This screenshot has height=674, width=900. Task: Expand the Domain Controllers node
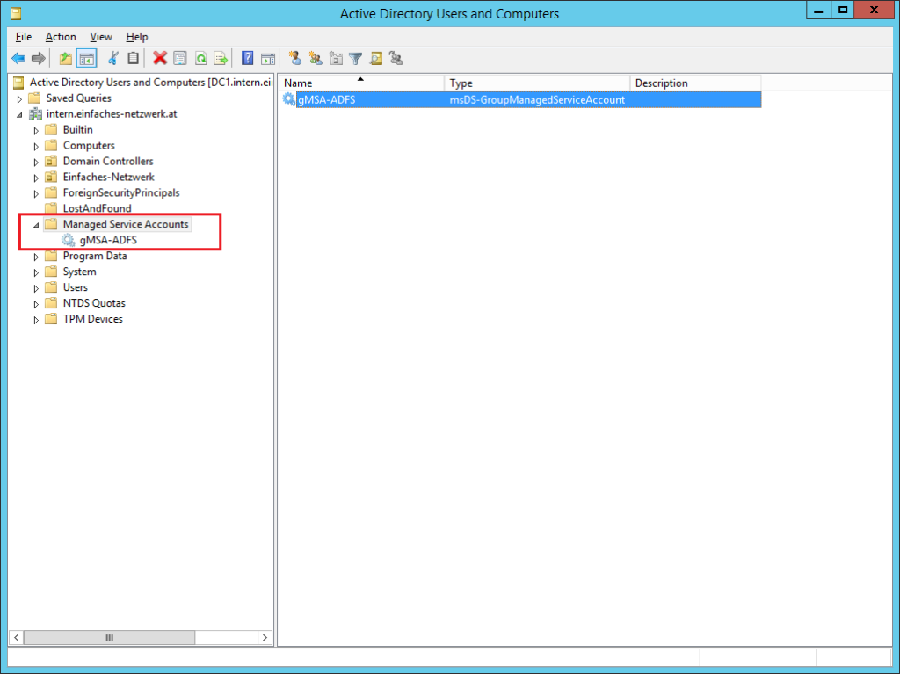(35, 162)
